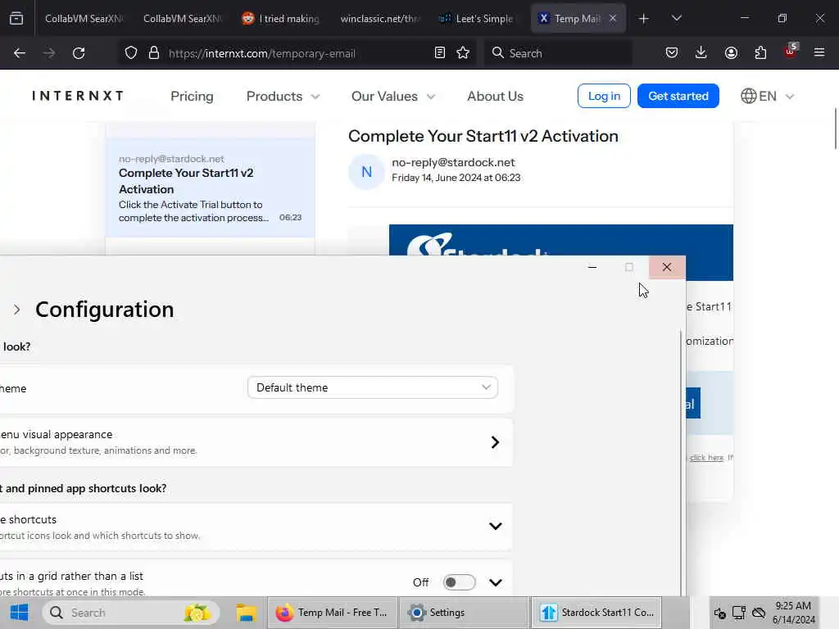This screenshot has height=629, width=839.
Task: Open Windows Start button
Action: [20, 613]
